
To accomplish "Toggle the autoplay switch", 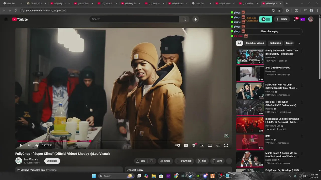I will (x=178, y=145).
